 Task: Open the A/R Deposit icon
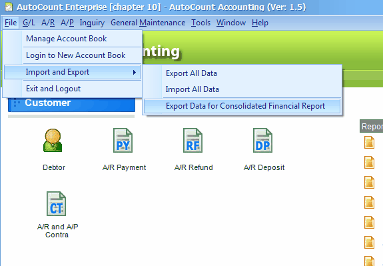tap(263, 141)
